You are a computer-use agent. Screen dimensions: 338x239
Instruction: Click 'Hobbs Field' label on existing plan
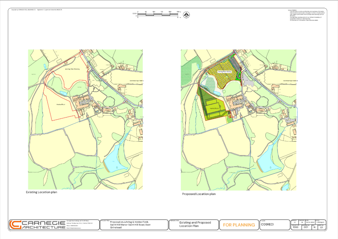coord(61,104)
